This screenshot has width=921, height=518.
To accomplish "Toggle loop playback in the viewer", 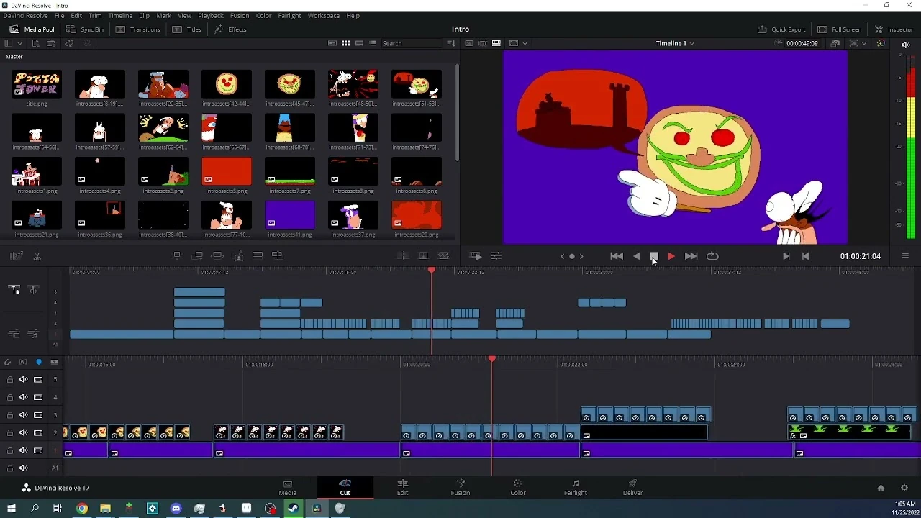I will click(x=712, y=256).
